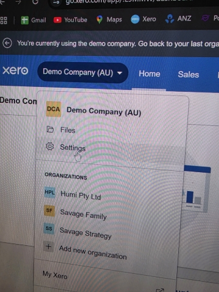Click the bar chart thumbnail behind the menu
Image resolution: width=219 pixels, height=292 pixels.
pyautogui.click(x=196, y=189)
